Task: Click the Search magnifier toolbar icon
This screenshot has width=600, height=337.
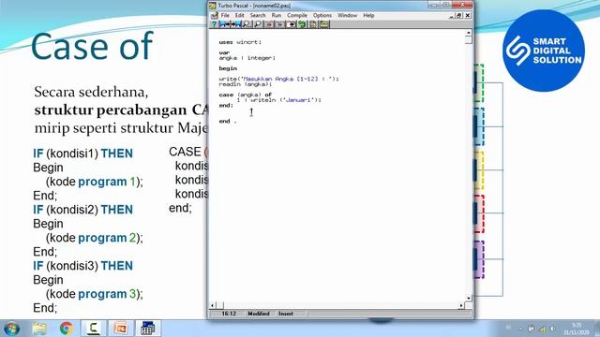Action: [x=247, y=24]
